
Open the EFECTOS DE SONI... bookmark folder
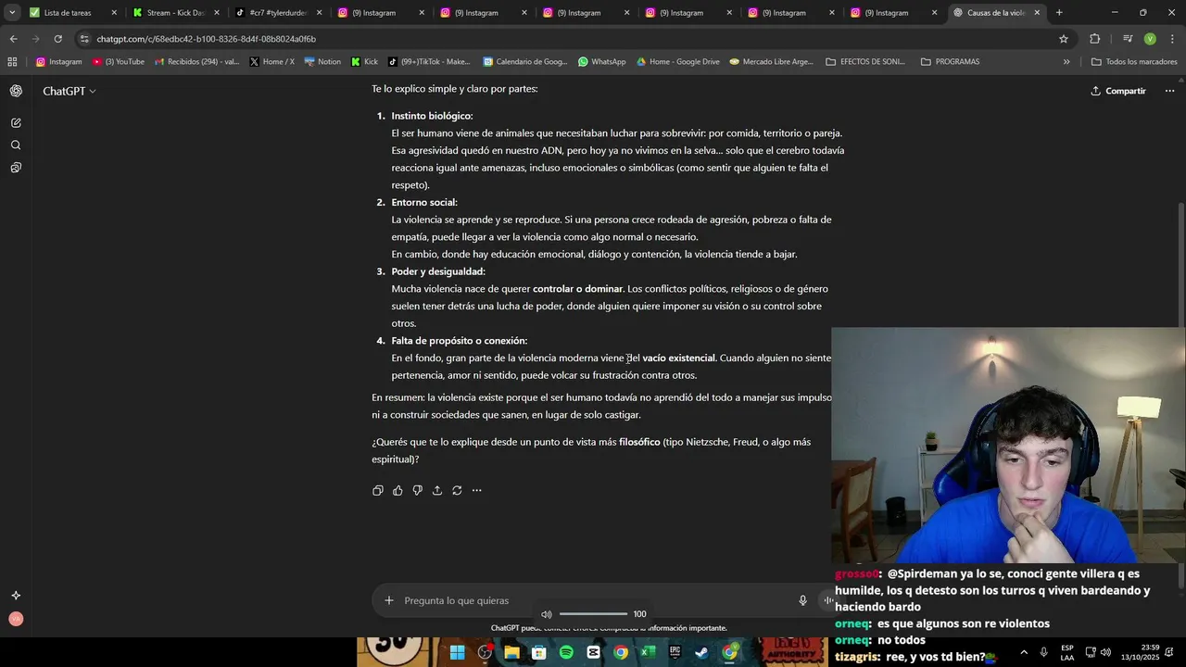pyautogui.click(x=865, y=62)
